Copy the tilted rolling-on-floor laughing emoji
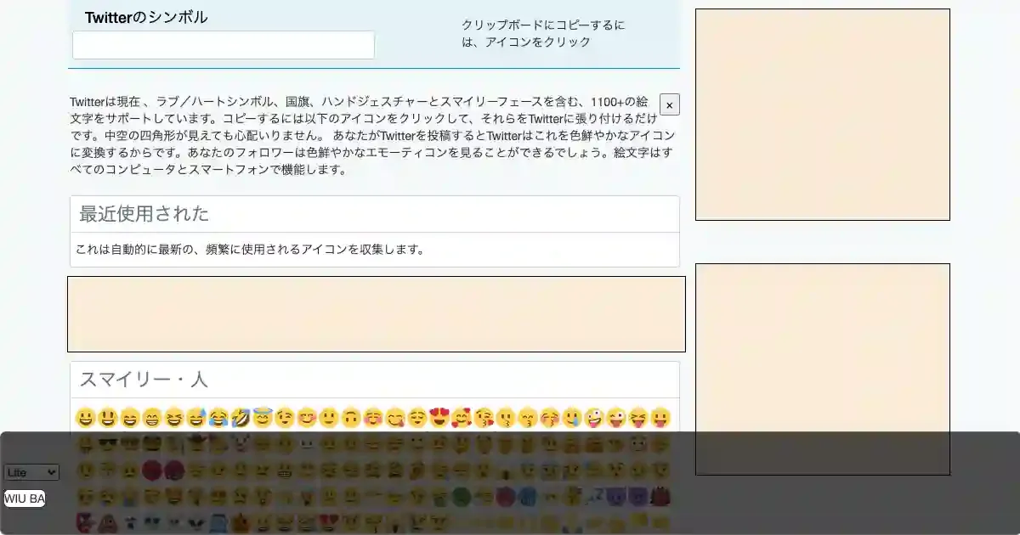The width and height of the screenshot is (1020, 535). coord(241,418)
